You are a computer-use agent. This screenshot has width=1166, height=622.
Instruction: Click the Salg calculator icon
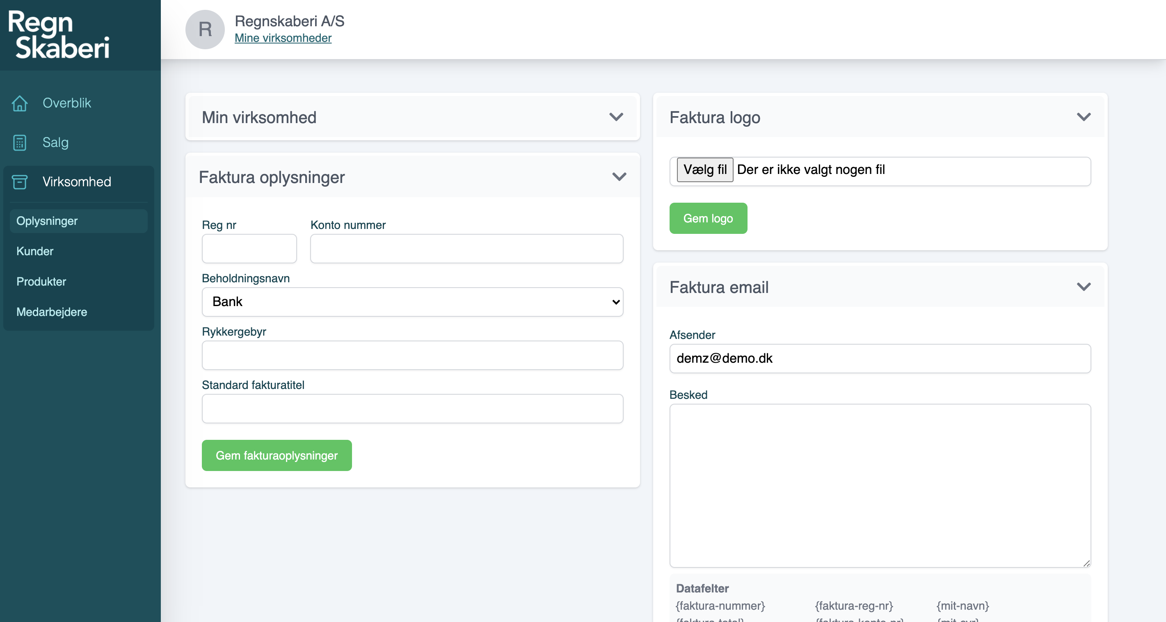[19, 143]
